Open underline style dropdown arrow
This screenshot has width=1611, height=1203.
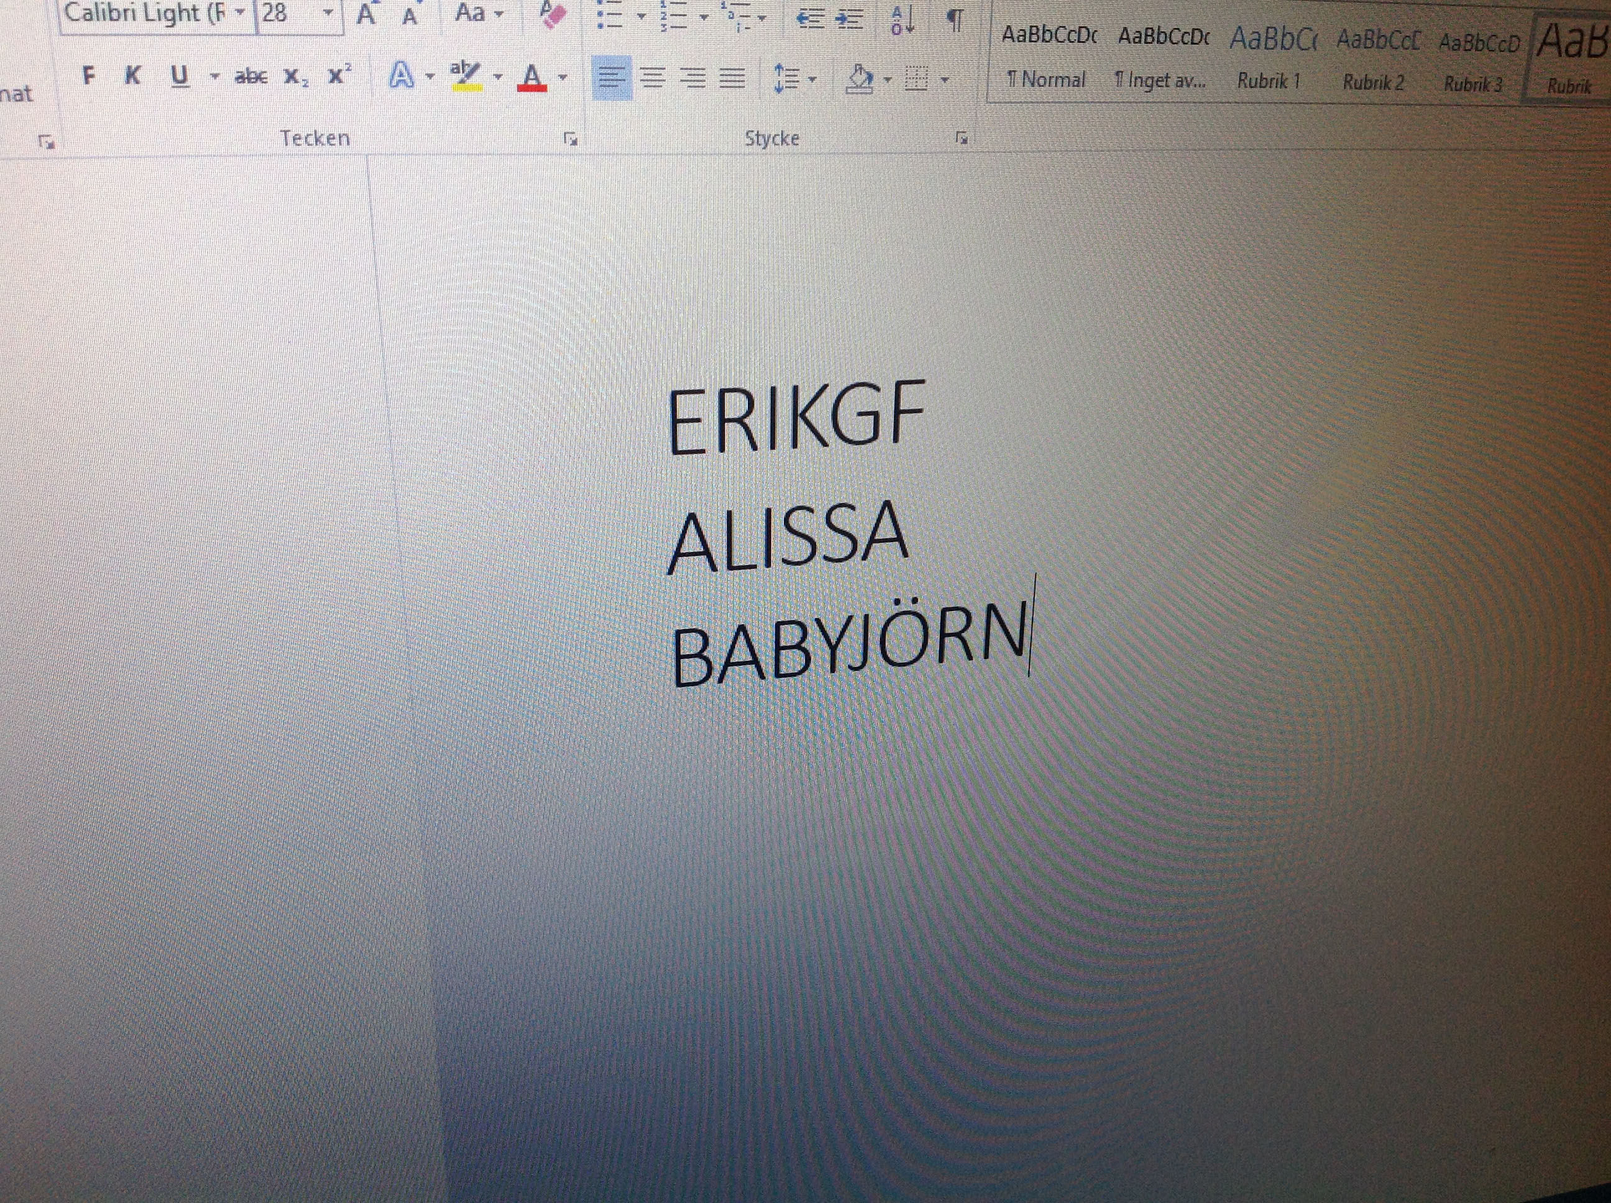(214, 76)
